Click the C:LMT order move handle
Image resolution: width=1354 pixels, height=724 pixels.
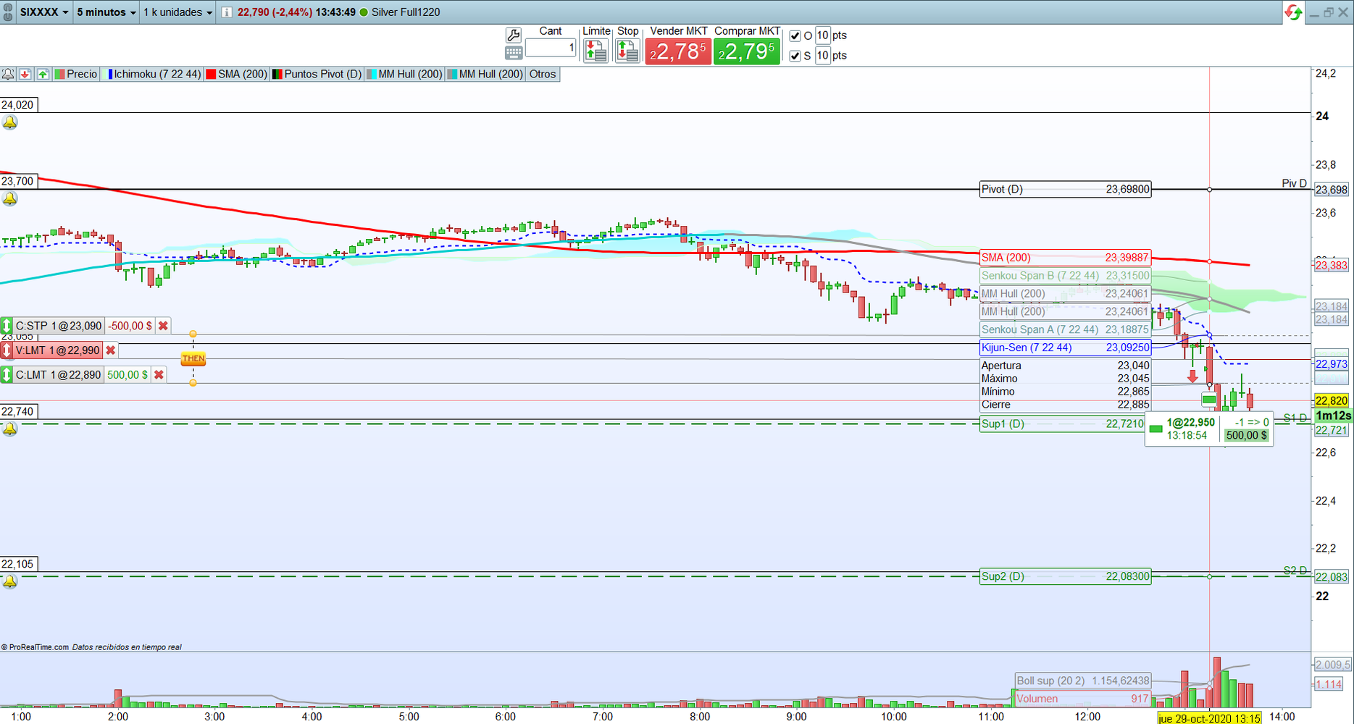point(7,374)
